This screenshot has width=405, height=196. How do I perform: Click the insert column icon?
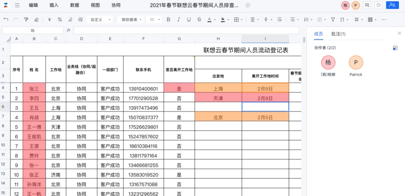point(306,19)
